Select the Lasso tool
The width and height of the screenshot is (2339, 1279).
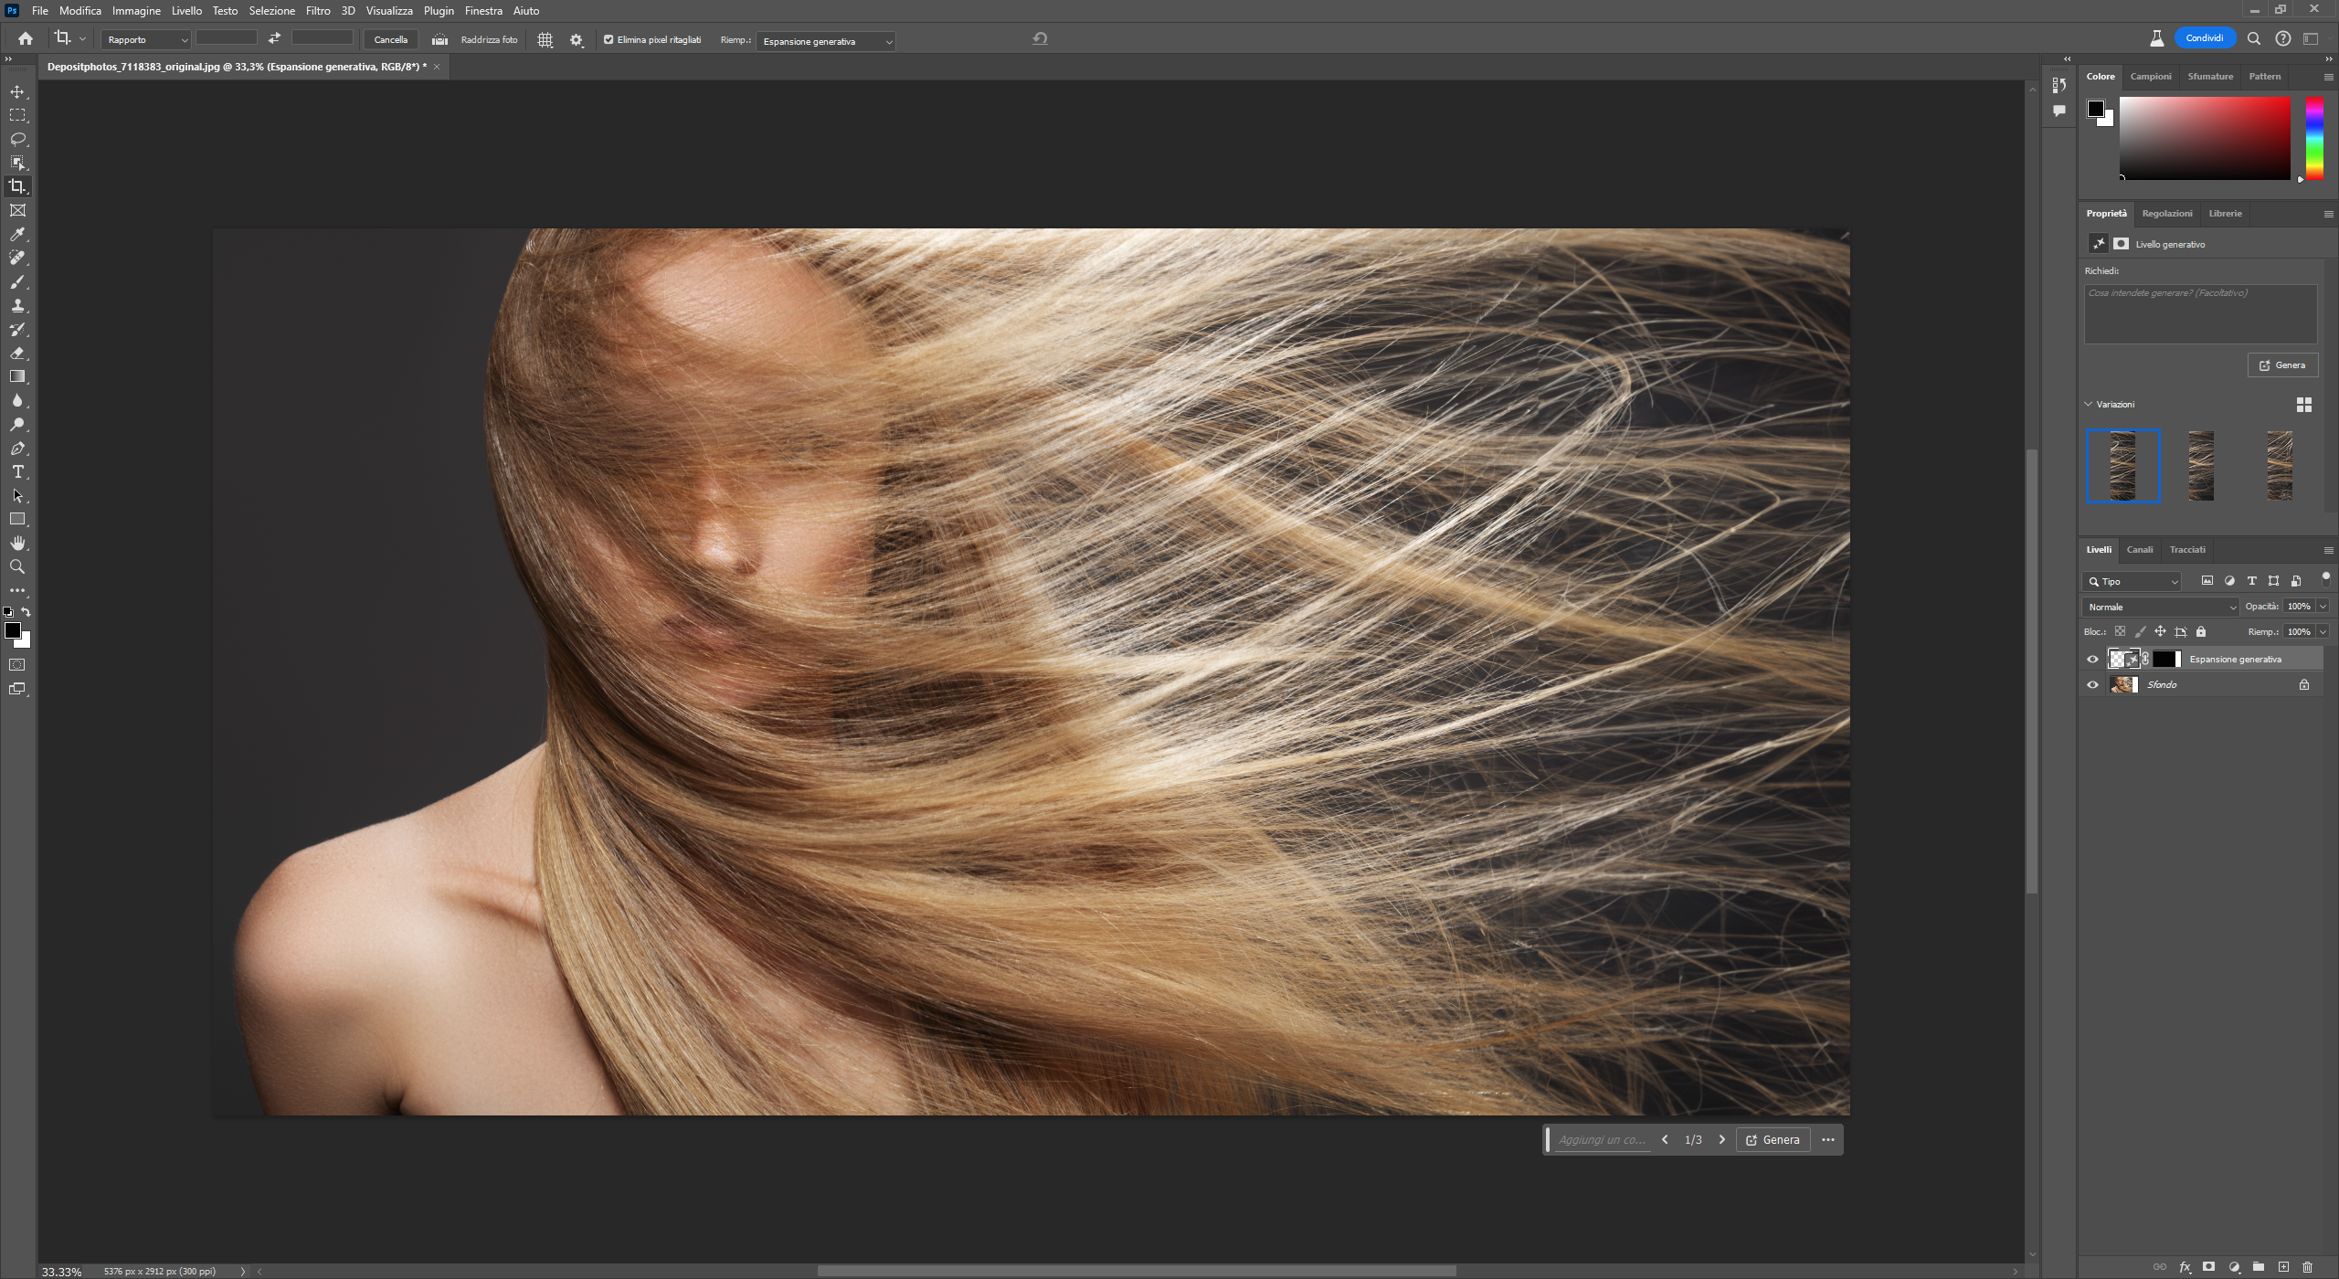tap(17, 139)
